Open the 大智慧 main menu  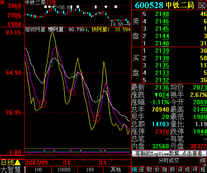11,170
